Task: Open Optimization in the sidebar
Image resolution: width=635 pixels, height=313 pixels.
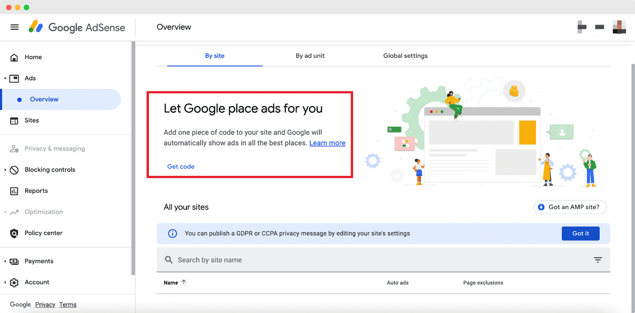Action: click(44, 212)
